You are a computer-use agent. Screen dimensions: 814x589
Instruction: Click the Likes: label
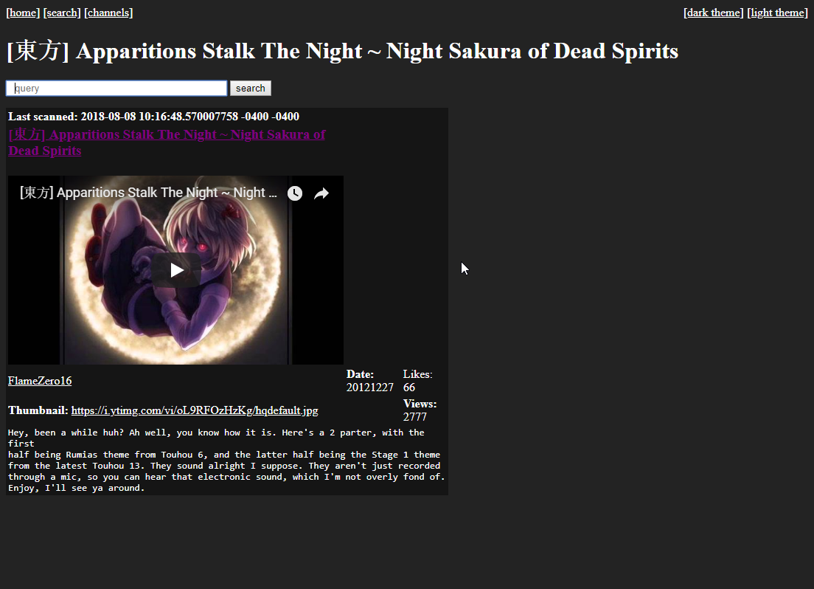point(417,374)
